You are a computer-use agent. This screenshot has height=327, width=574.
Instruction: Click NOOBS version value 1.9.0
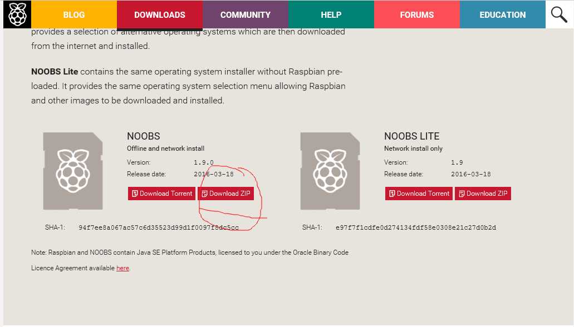click(204, 162)
